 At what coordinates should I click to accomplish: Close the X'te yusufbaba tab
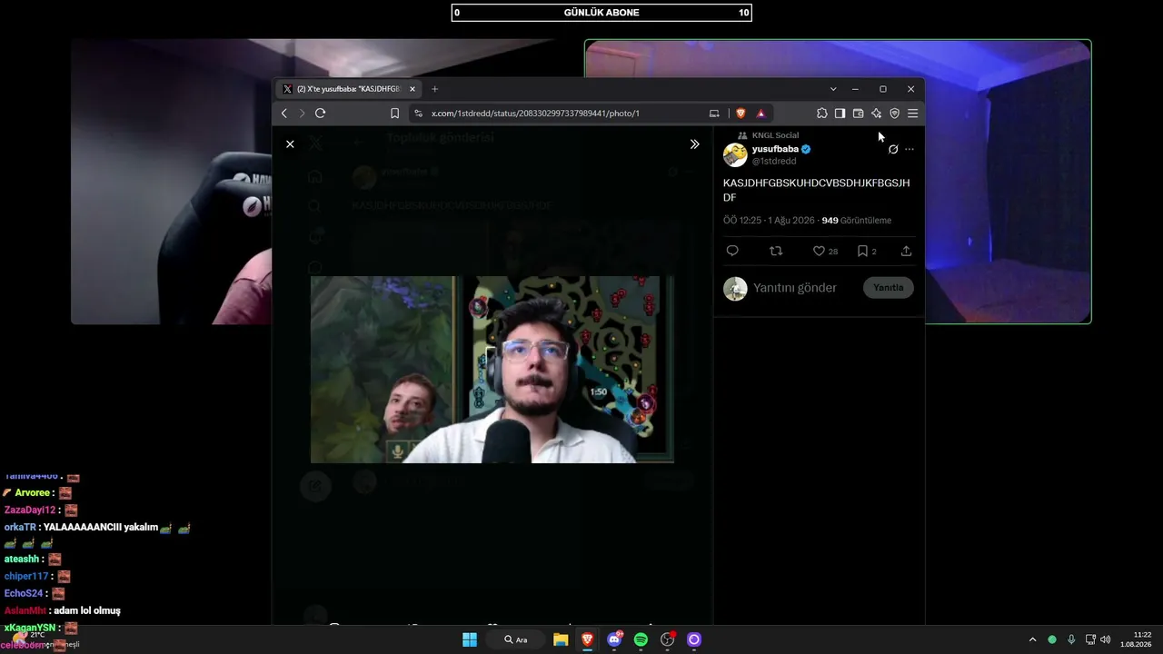click(x=413, y=89)
